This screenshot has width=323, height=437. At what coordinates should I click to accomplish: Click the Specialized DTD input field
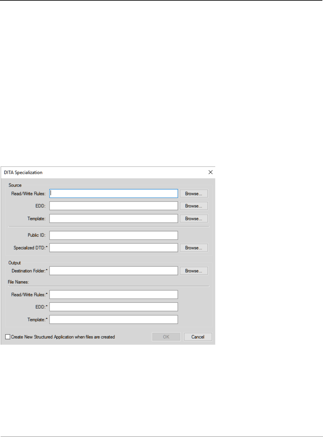[x=114, y=248]
